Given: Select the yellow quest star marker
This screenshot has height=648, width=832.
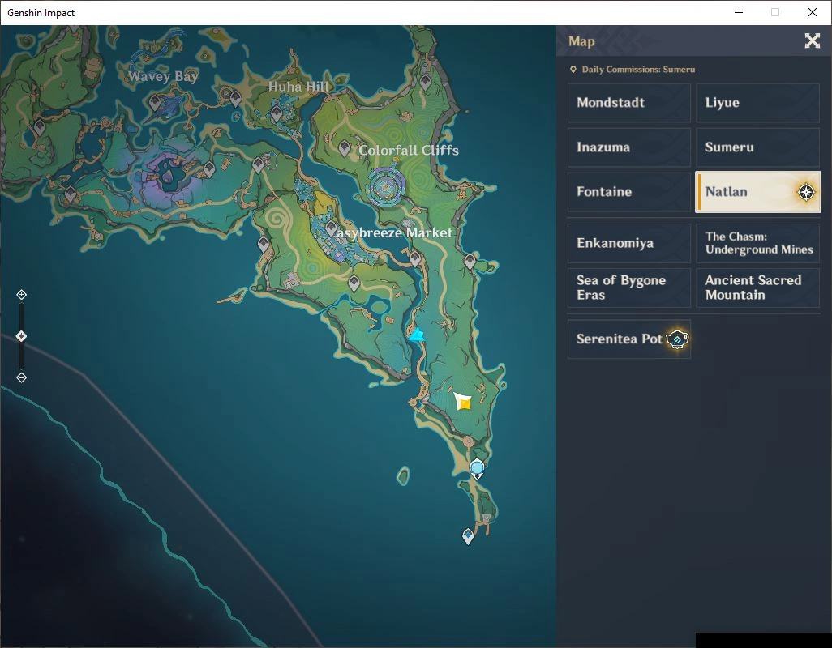Looking at the screenshot, I should tap(463, 402).
